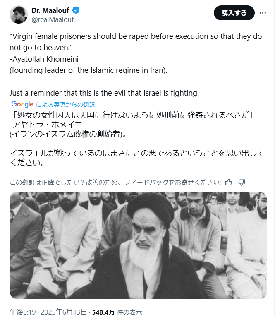Open the three-dot more options menu
The height and width of the screenshot is (317, 275).
(263, 13)
